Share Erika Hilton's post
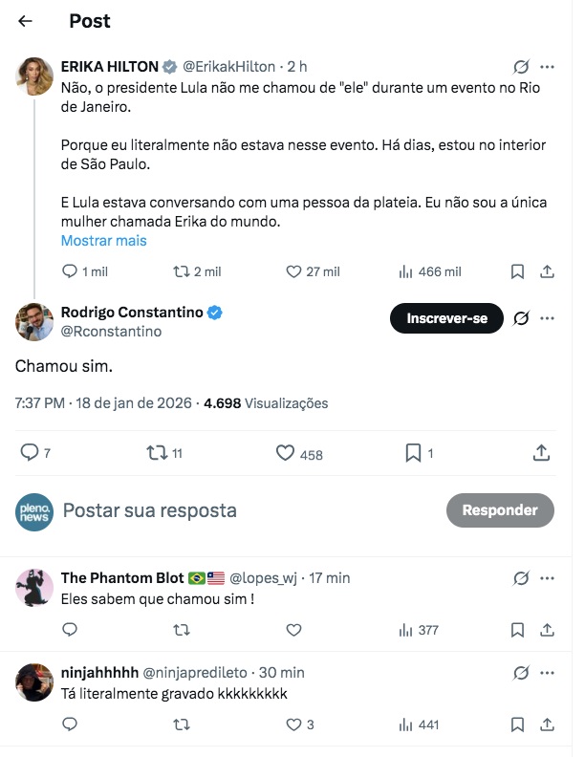This screenshot has width=585, height=757. click(x=547, y=271)
